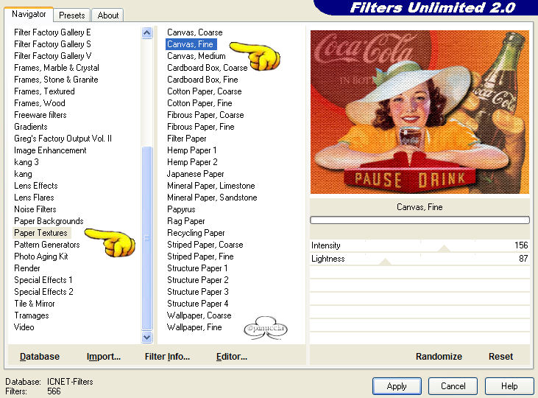Screen dimensions: 538x398
Task: Select Tramages category
Action: click(32, 315)
